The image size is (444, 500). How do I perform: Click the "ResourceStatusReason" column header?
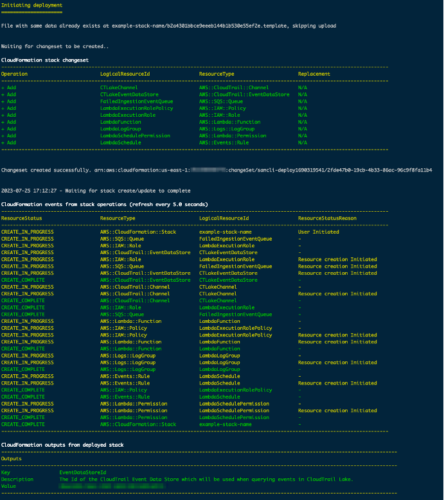(x=327, y=218)
